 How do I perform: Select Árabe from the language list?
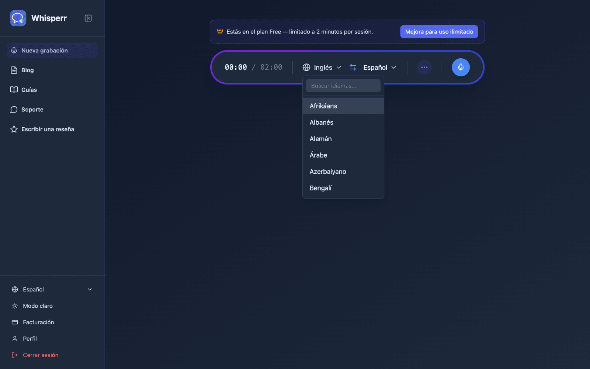343,155
